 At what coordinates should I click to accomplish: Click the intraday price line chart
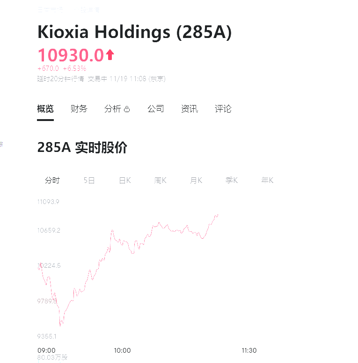click(x=140, y=244)
